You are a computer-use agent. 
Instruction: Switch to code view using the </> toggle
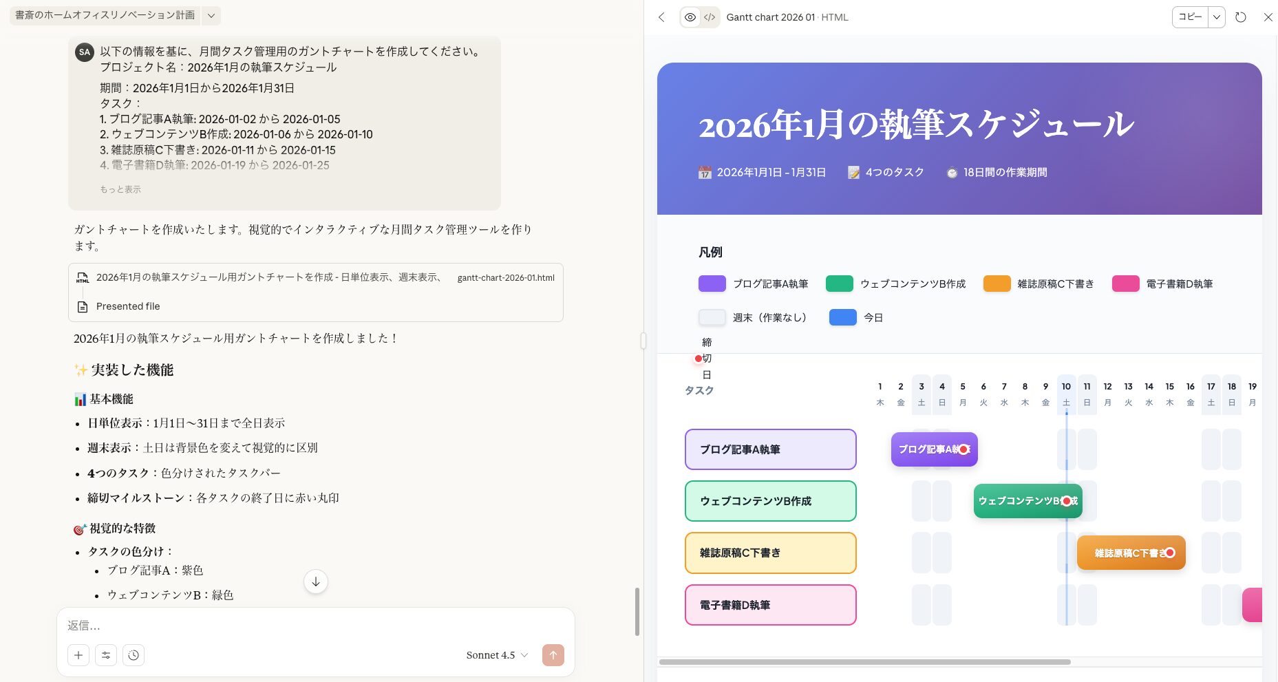(x=710, y=17)
